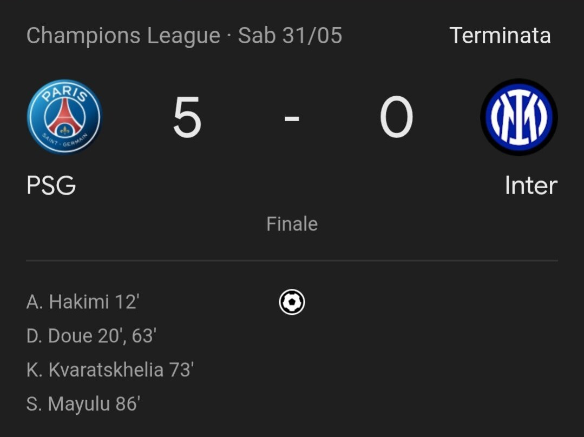Open scorer A. Hakimi 12'

83,302
